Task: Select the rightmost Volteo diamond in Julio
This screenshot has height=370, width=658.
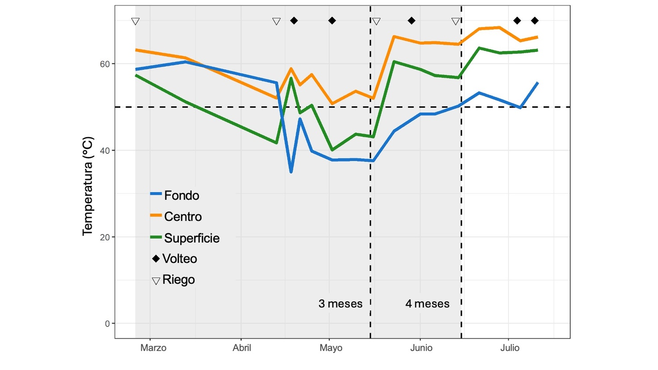Action: pos(535,21)
